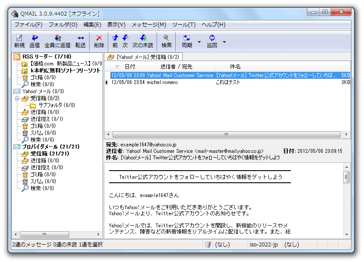Select ゴミ箱 (0/0) under プロバイダメール
This screenshot has width=364, height=262.
[x=43, y=175]
